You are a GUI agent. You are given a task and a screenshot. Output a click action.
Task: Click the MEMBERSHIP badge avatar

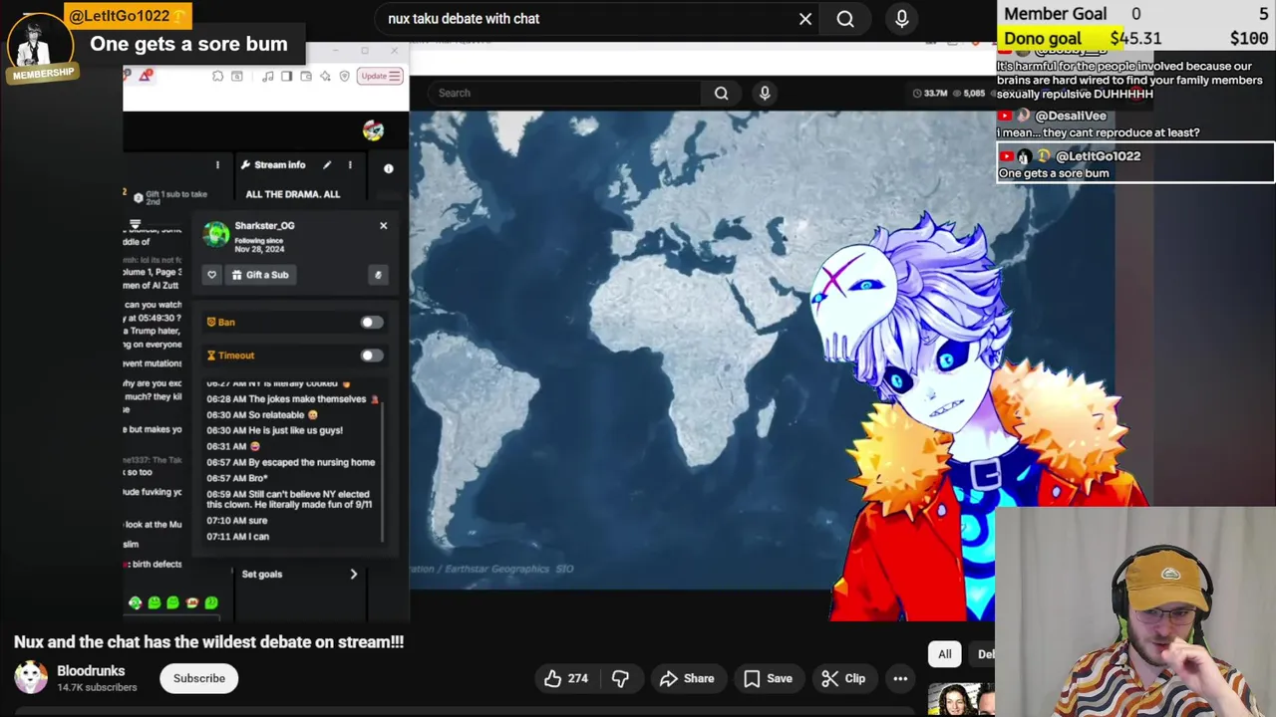click(x=41, y=46)
